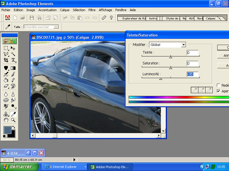Image resolution: width=229 pixels, height=171 pixels.
Task: Click the Undo arrow in the toolbar
Action: pos(87,18)
